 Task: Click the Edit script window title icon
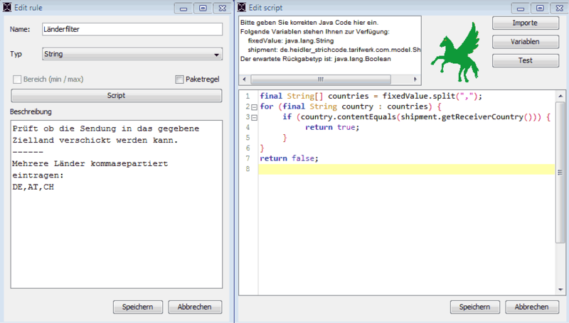point(243,8)
